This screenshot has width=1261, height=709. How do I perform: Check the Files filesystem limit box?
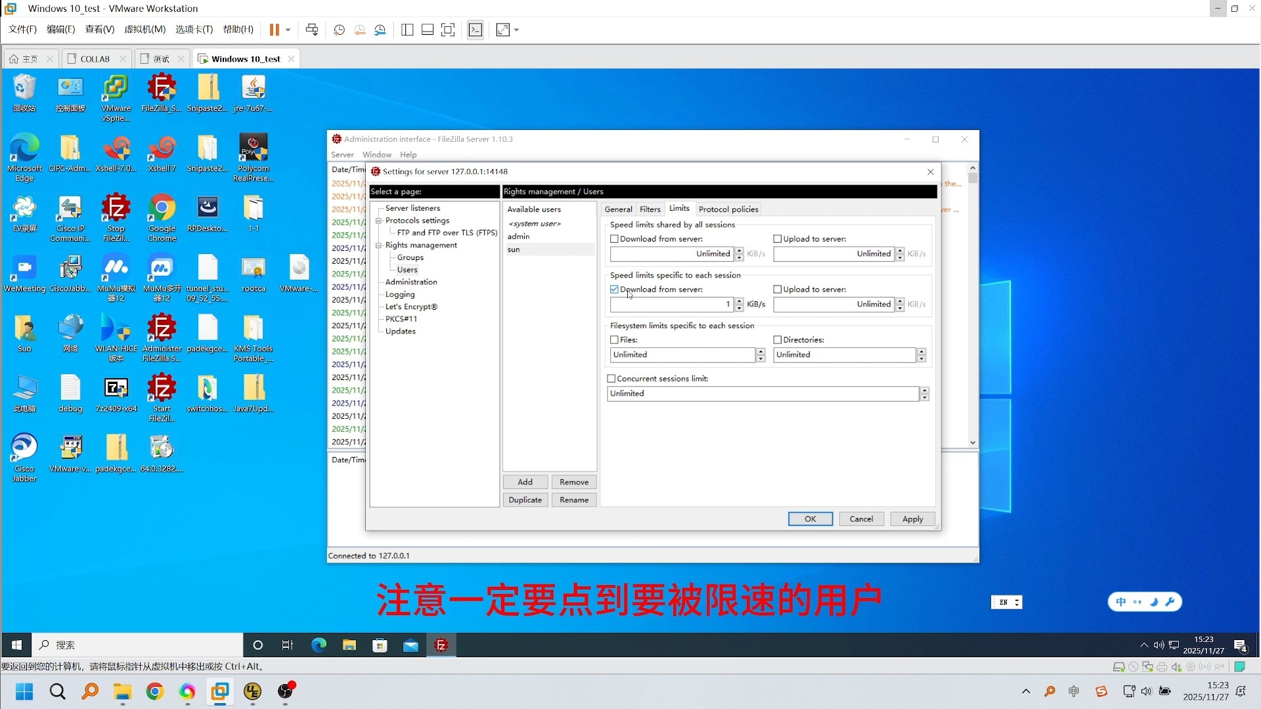(614, 340)
